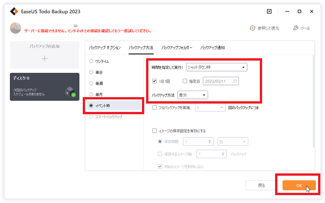Viewport: 325px width, 203px height.
Task: Select the 毎週 schedule radio option
Action: [x=91, y=83]
